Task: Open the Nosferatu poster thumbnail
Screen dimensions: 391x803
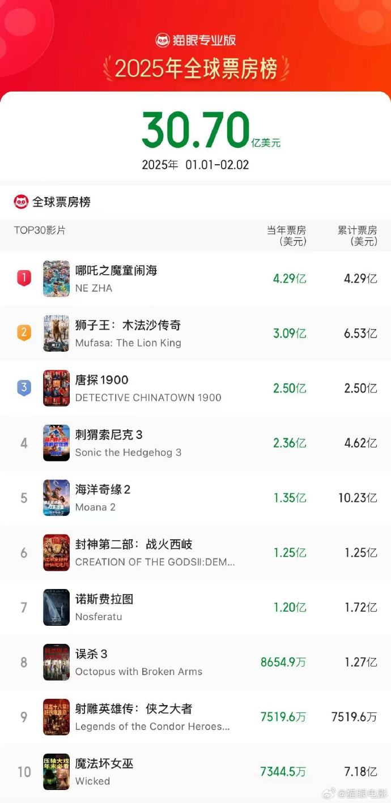Action: pos(56,607)
